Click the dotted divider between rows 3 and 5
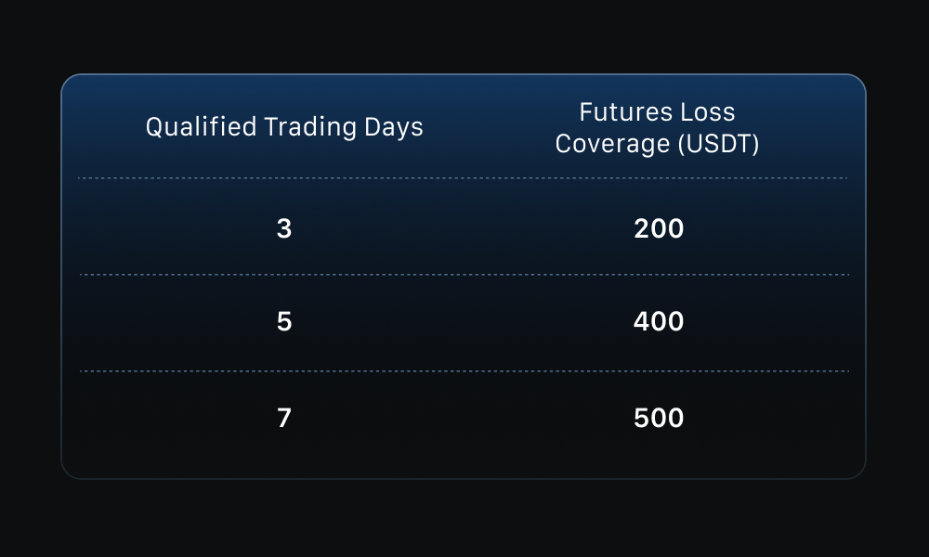The width and height of the screenshot is (929, 557). coord(463,275)
